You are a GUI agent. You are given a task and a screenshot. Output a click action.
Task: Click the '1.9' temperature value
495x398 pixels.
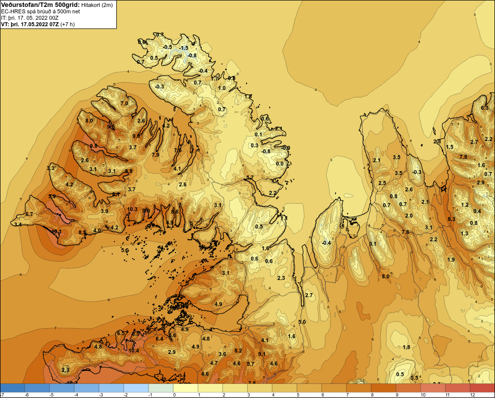[x=451, y=260]
